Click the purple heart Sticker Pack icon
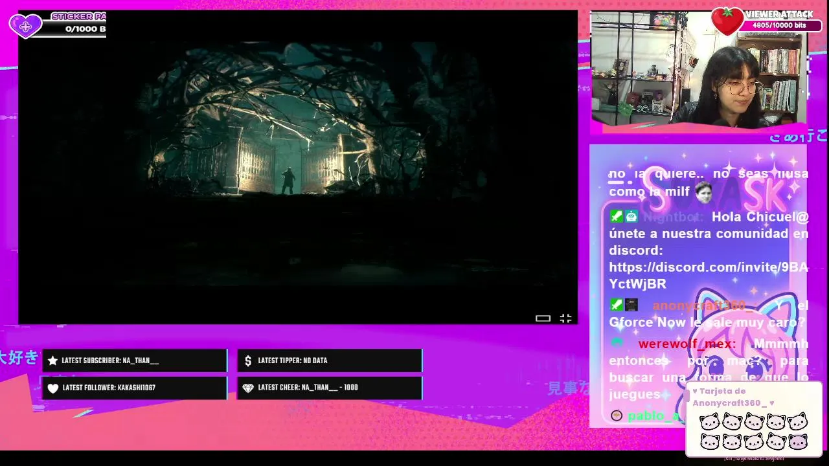Viewport: 829px width, 466px height. 25,26
